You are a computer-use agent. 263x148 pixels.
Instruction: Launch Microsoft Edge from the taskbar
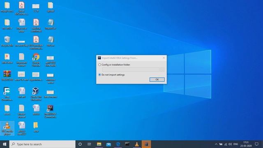click(118, 144)
